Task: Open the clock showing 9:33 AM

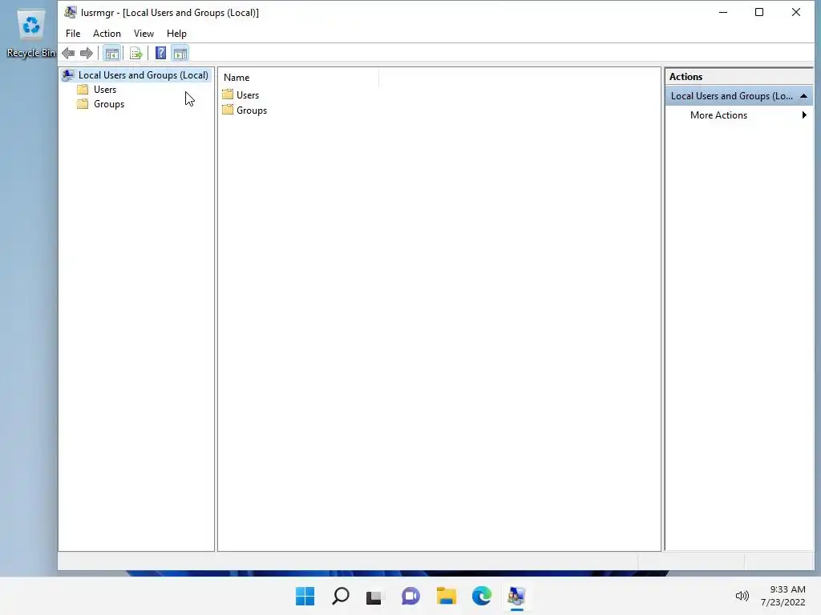Action: point(787,589)
